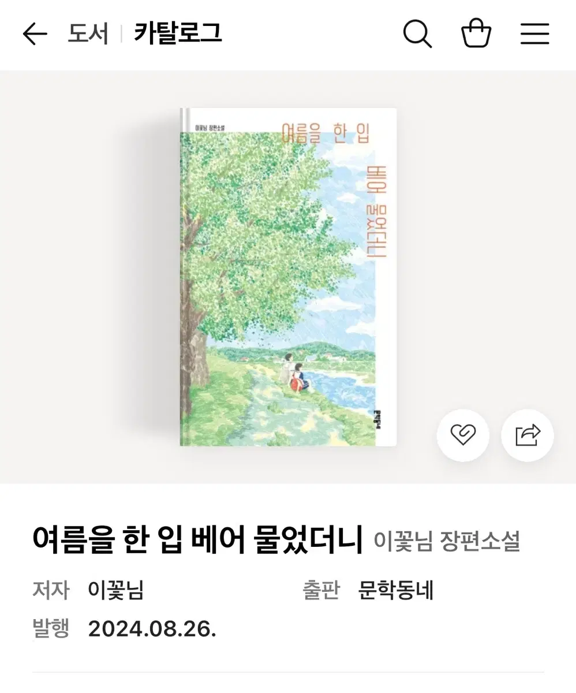Tap the 저자 label row
This screenshot has height=693, width=576.
[51, 590]
